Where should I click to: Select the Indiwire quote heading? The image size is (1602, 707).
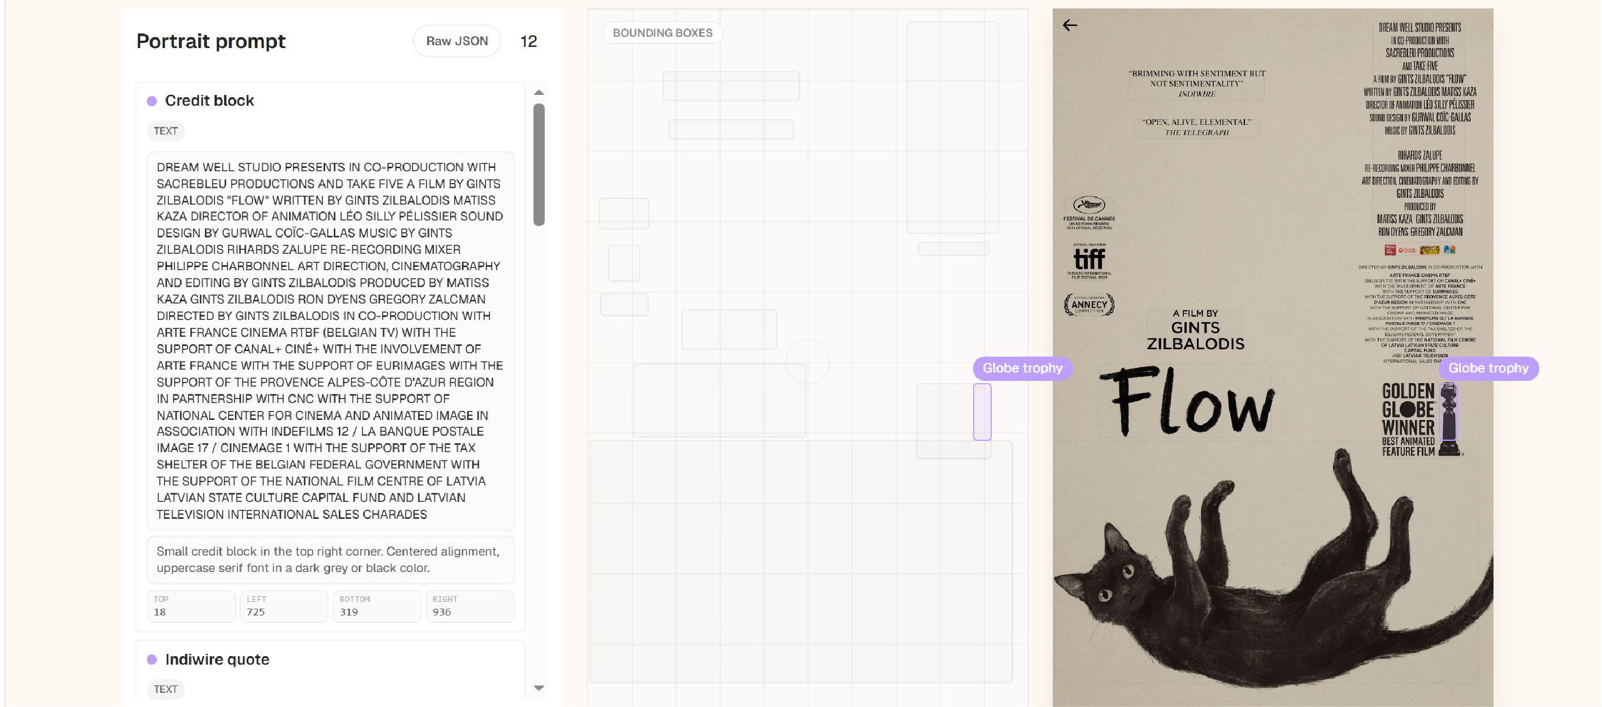click(x=217, y=659)
